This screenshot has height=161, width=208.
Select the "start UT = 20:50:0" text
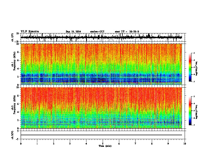127,32
